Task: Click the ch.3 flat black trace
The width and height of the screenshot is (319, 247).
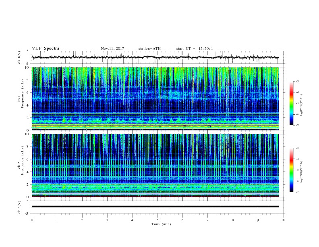Action: (x=155, y=207)
